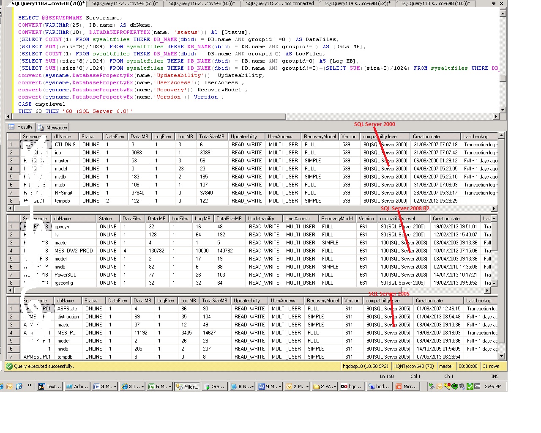Switch to the Messages tab
The image size is (541, 433).
[x=52, y=127]
